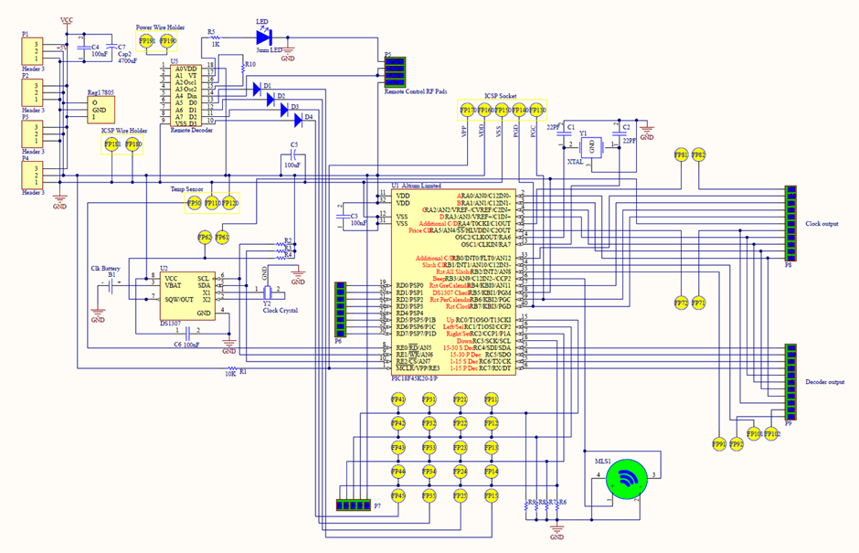The height and width of the screenshot is (553, 859).
Task: Select the P9 Decoder output connector
Action: coord(790,382)
